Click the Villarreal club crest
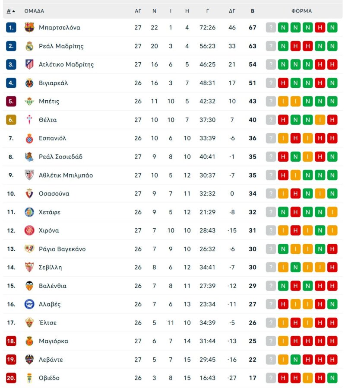The width and height of the screenshot is (345, 389). [29, 83]
